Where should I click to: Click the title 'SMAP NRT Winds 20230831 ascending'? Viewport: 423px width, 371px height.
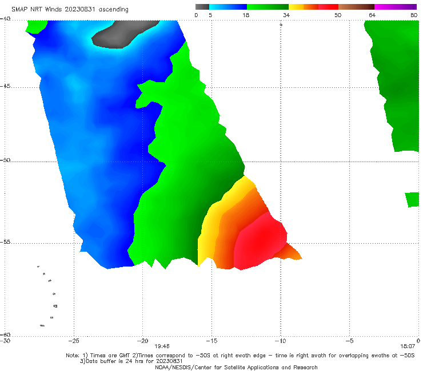[70, 9]
